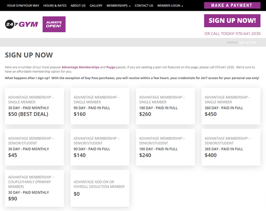This screenshot has height=211, width=266.
Task: Pick the $90 couple/family monthly membership
Action: [x=35, y=188]
